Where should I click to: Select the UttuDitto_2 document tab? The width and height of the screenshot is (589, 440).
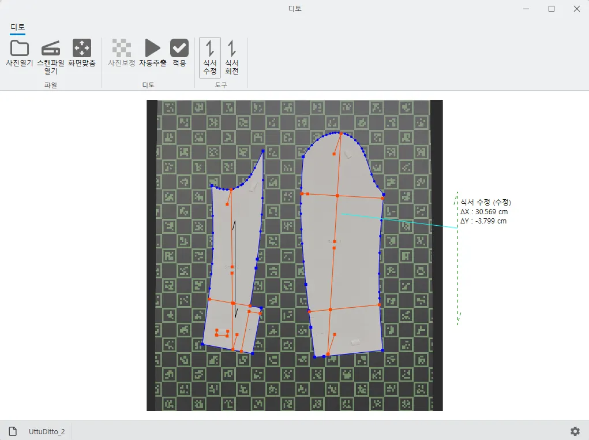[47, 432]
